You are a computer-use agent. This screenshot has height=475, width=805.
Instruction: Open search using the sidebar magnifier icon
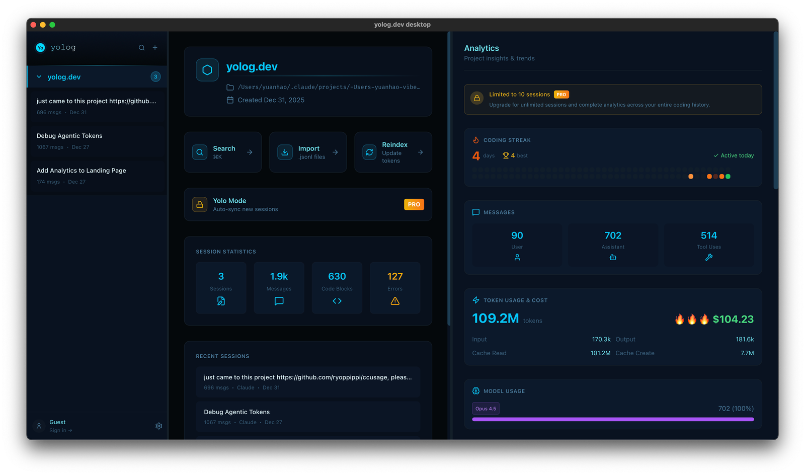142,47
